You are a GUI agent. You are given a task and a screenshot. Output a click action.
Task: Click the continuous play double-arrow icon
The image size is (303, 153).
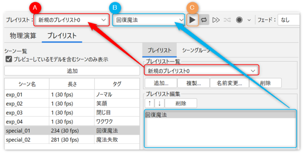coord(216,20)
